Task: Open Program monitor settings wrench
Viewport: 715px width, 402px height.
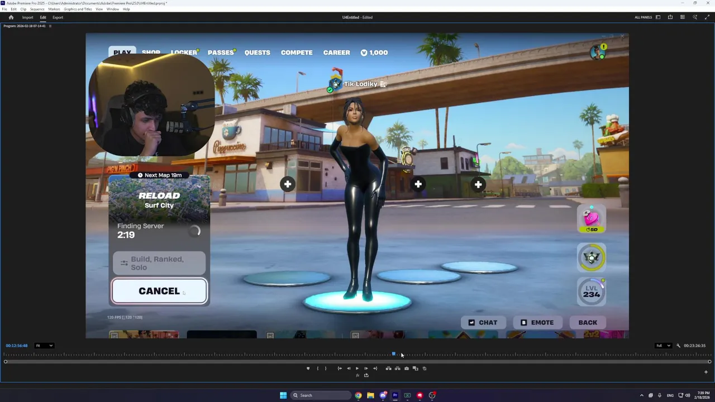Action: (678, 346)
